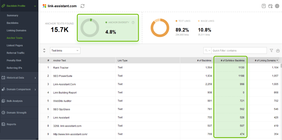The width and height of the screenshot is (282, 140).
Task: Click the text versus image links donut chart
Action: (x=160, y=28)
